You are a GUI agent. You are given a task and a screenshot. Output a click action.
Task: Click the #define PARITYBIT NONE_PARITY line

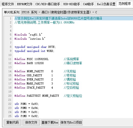pos(37,96)
